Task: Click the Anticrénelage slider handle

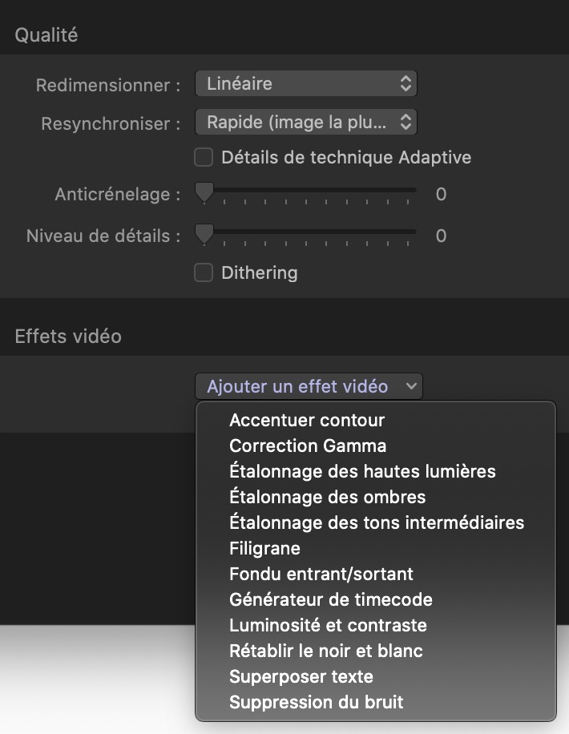Action: [204, 193]
